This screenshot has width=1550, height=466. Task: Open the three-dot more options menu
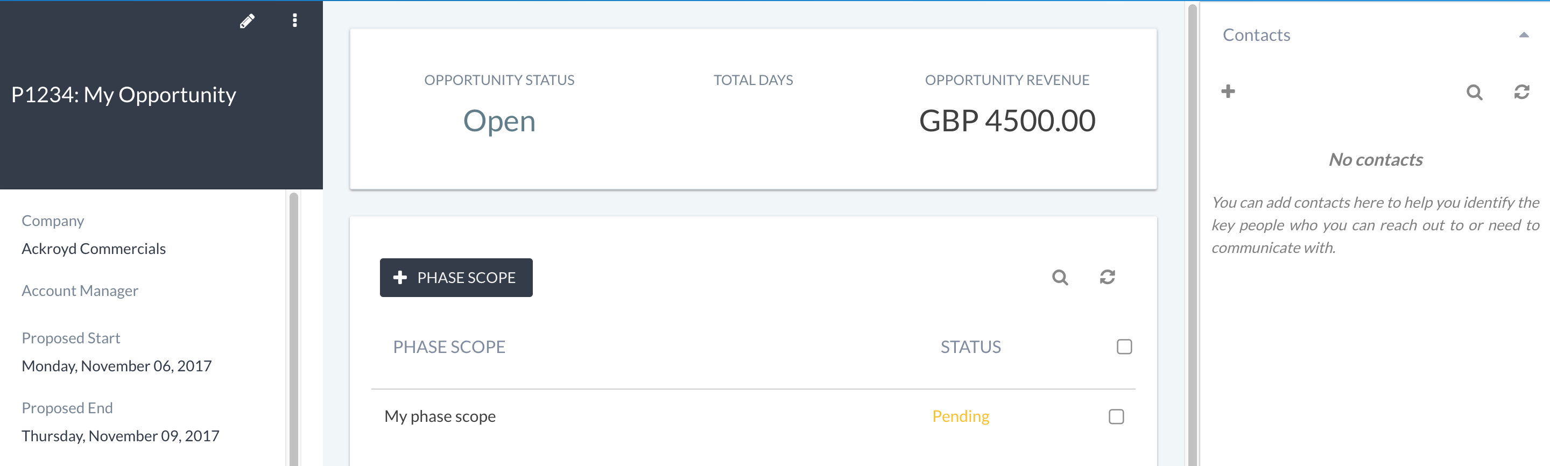[x=294, y=20]
